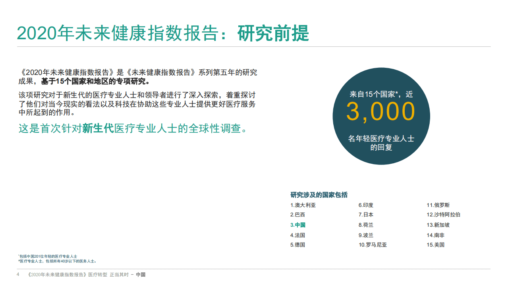选择国家"4.法国"
Image resolution: width=508 pixels, height=285 pixels.
pyautogui.click(x=297, y=235)
